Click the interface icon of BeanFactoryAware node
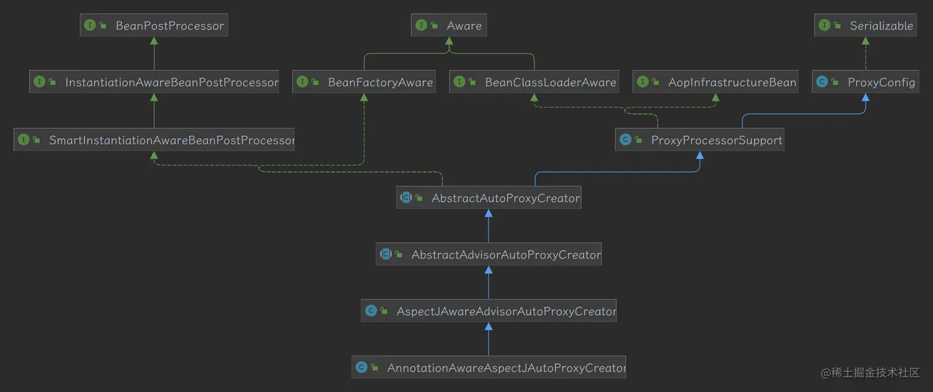 point(302,82)
